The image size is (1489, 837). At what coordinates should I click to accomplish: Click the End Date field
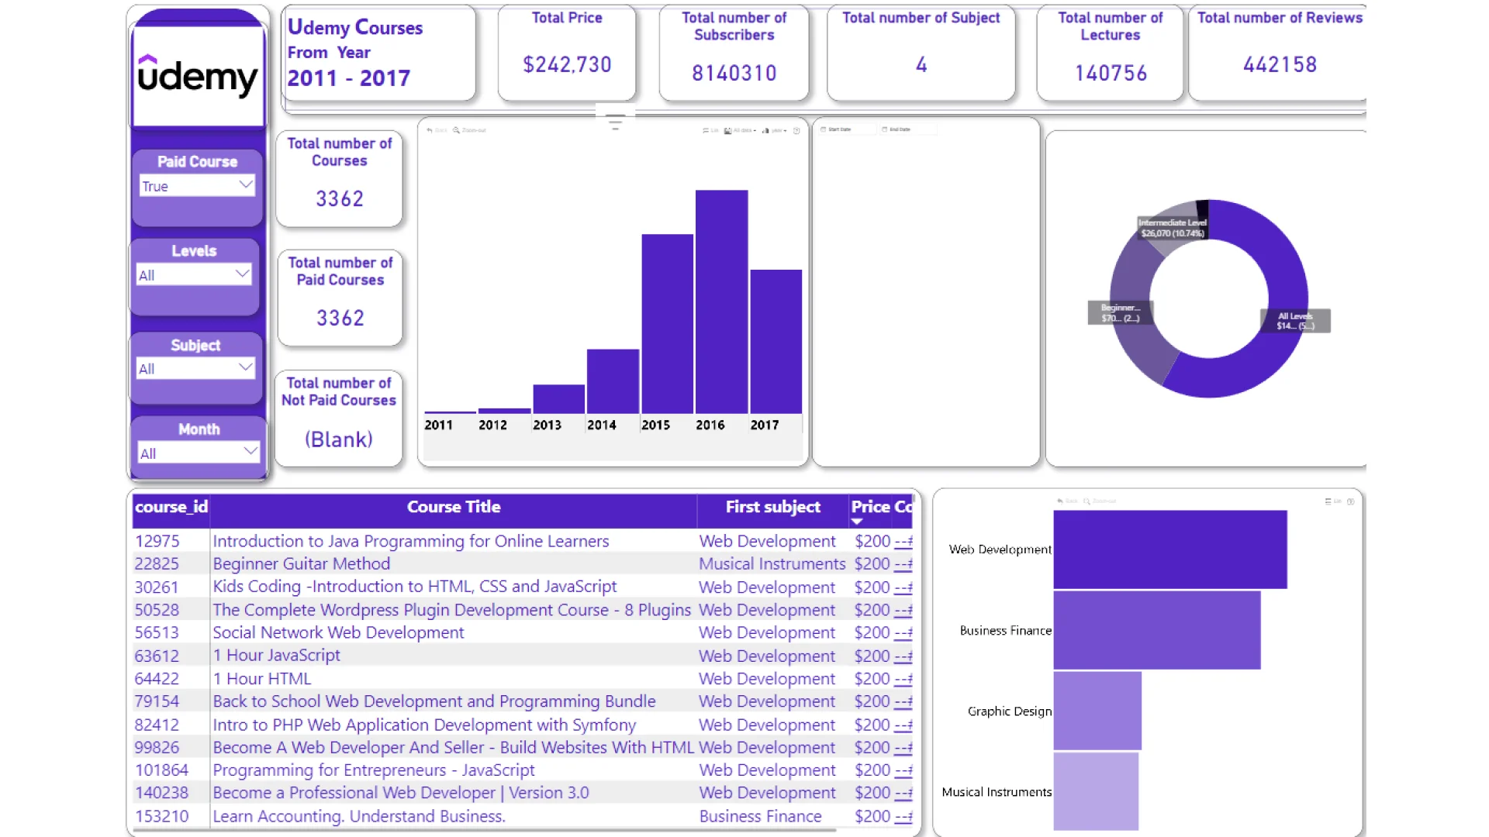pos(907,129)
